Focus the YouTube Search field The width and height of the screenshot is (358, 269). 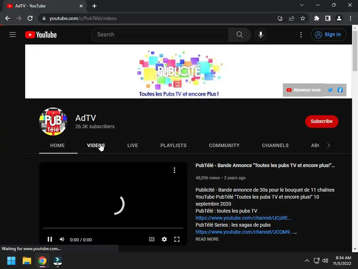pyautogui.click(x=160, y=35)
